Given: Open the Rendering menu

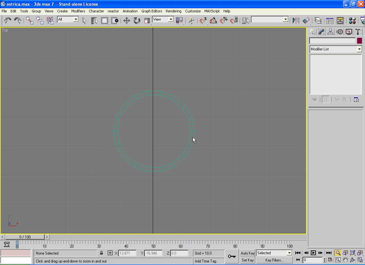Looking at the screenshot, I should point(173,11).
